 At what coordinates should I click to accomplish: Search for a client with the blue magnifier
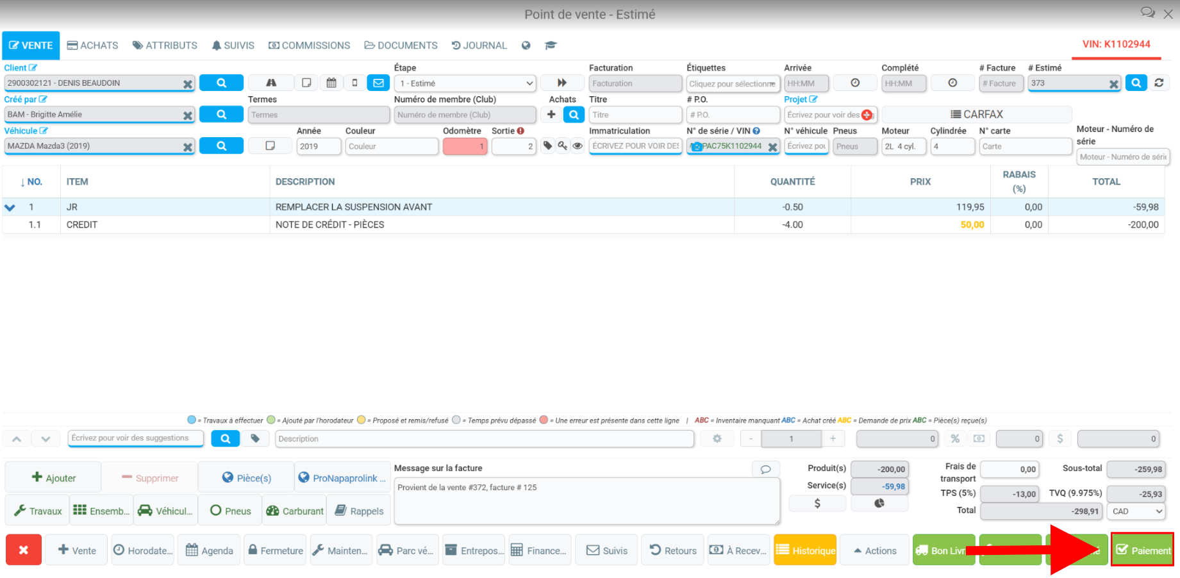[x=221, y=83]
